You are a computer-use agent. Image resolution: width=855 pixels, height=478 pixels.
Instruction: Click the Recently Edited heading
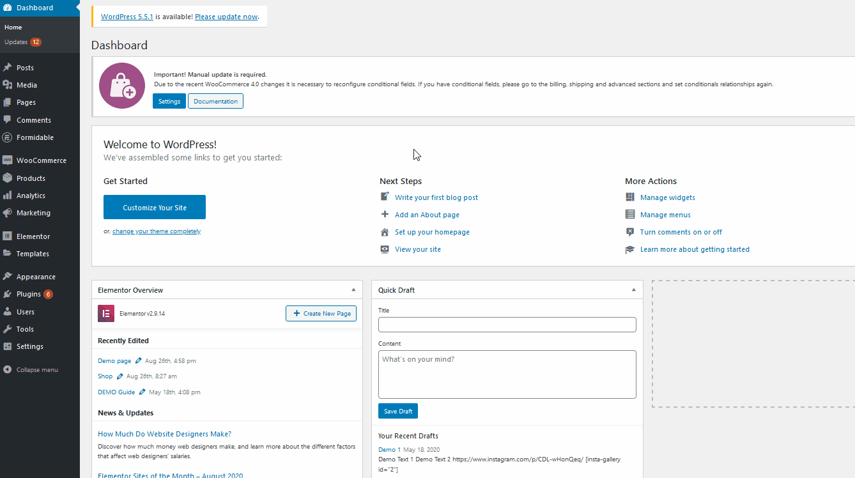(123, 341)
